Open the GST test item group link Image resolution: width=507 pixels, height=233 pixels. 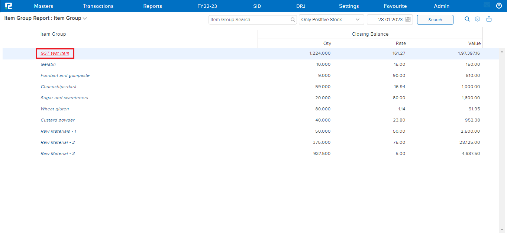(x=55, y=53)
